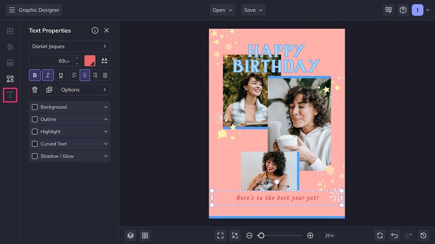Open the Image Manager sidebar tab
Viewport: 435px width, 244px height.
click(10, 31)
